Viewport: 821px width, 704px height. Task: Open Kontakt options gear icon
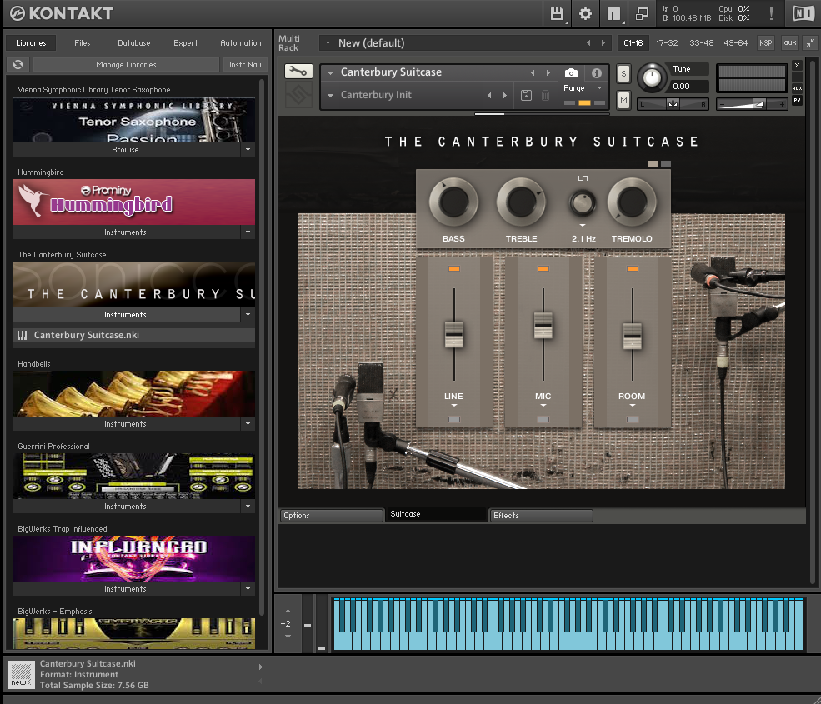[585, 13]
